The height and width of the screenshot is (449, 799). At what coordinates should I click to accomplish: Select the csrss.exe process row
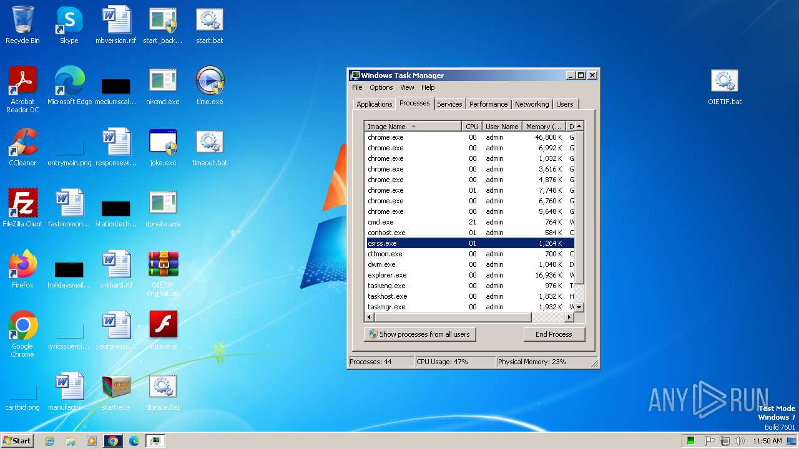click(469, 243)
